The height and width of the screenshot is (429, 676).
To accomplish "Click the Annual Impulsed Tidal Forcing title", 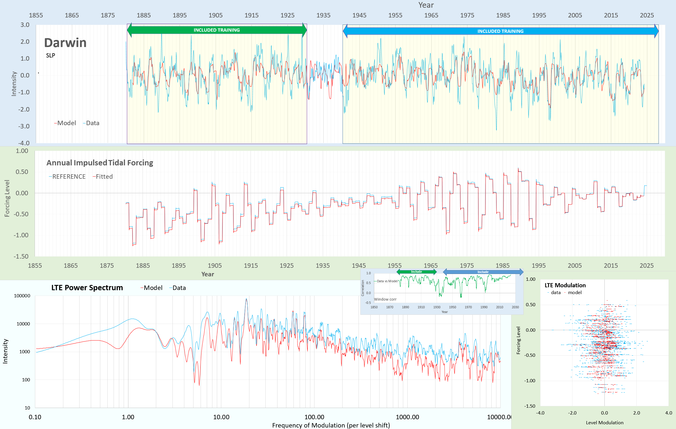I will 100,163.
